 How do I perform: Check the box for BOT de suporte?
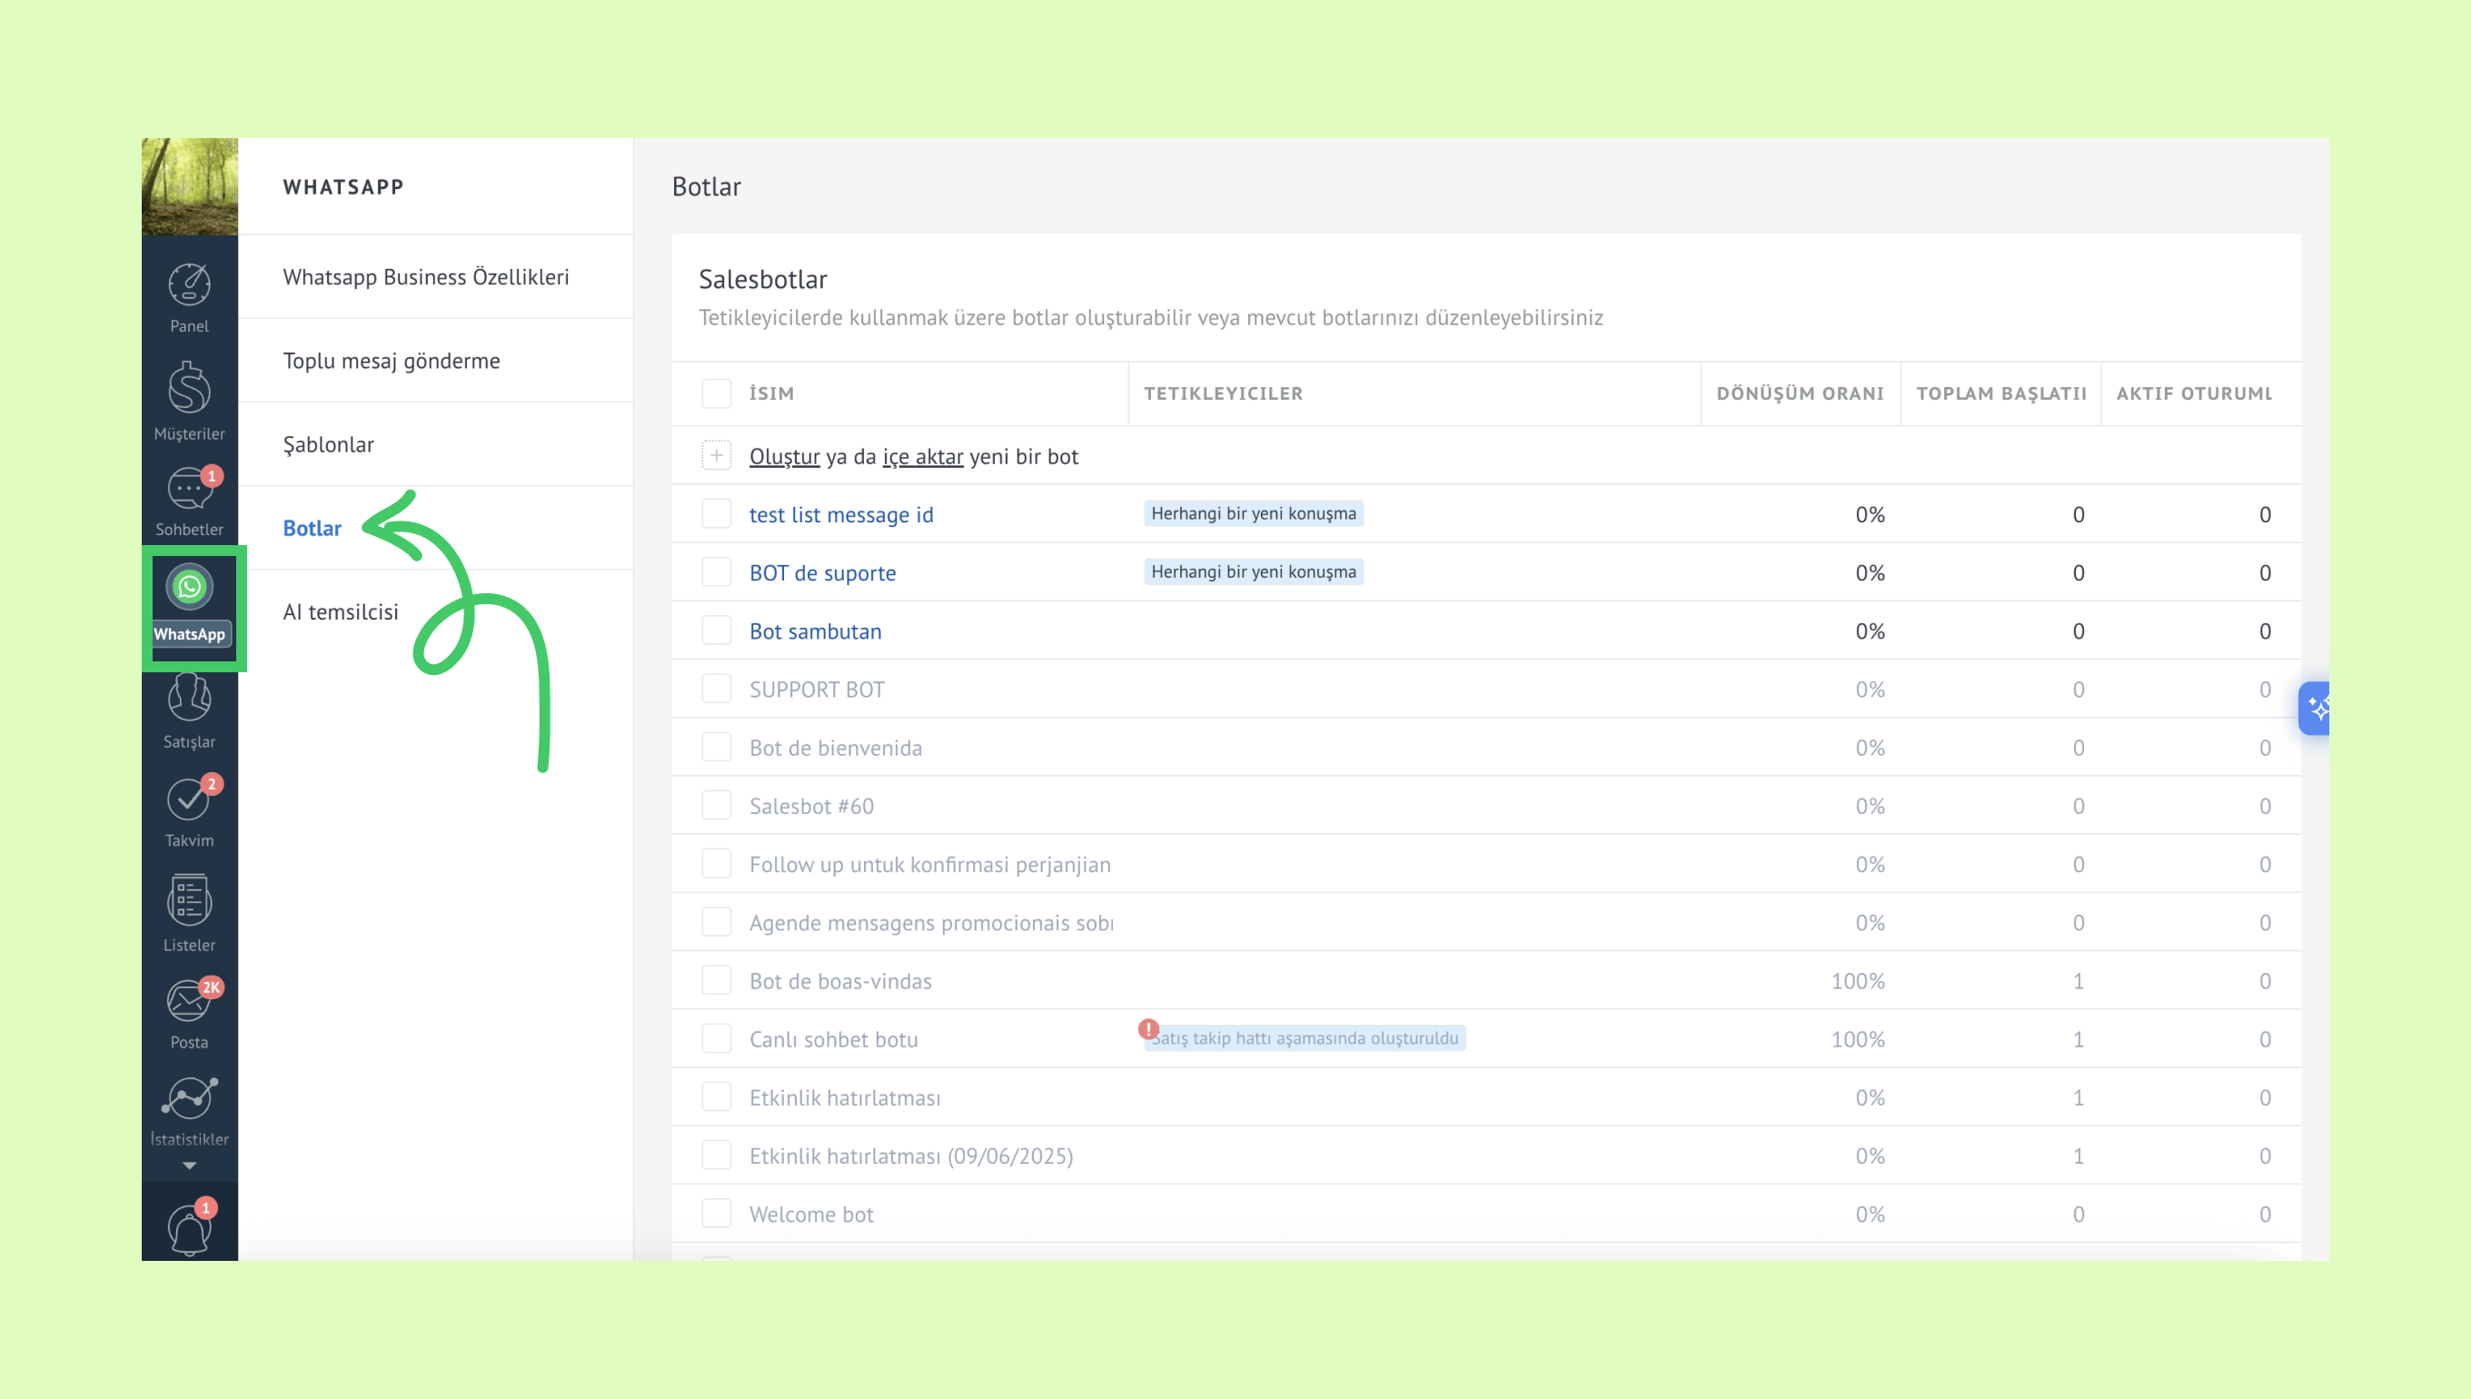coord(716,572)
